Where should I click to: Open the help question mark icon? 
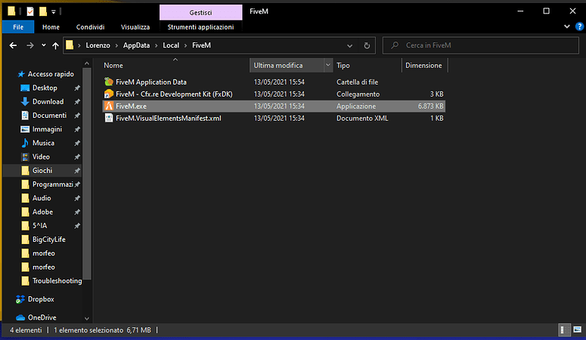580,26
